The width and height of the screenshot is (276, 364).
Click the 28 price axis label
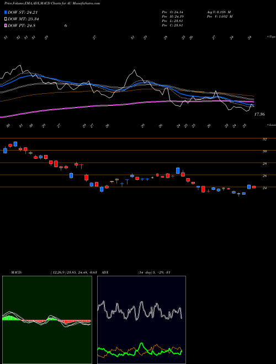(264, 164)
